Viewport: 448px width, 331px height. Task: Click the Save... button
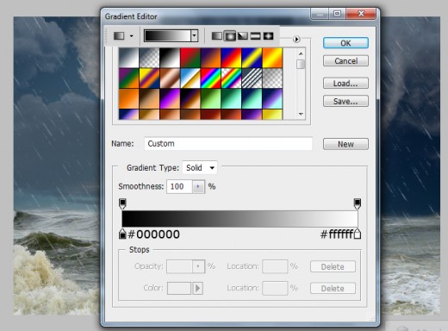click(345, 101)
